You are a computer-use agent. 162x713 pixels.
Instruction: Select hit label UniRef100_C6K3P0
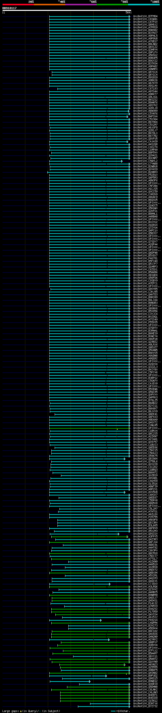(x=145, y=550)
